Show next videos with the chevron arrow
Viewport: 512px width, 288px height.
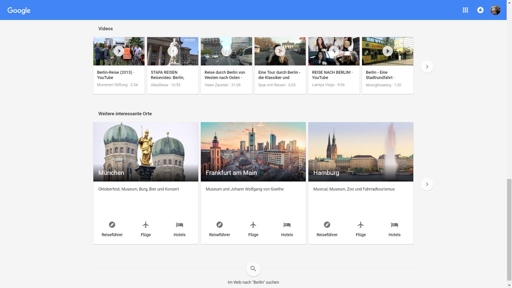click(427, 67)
